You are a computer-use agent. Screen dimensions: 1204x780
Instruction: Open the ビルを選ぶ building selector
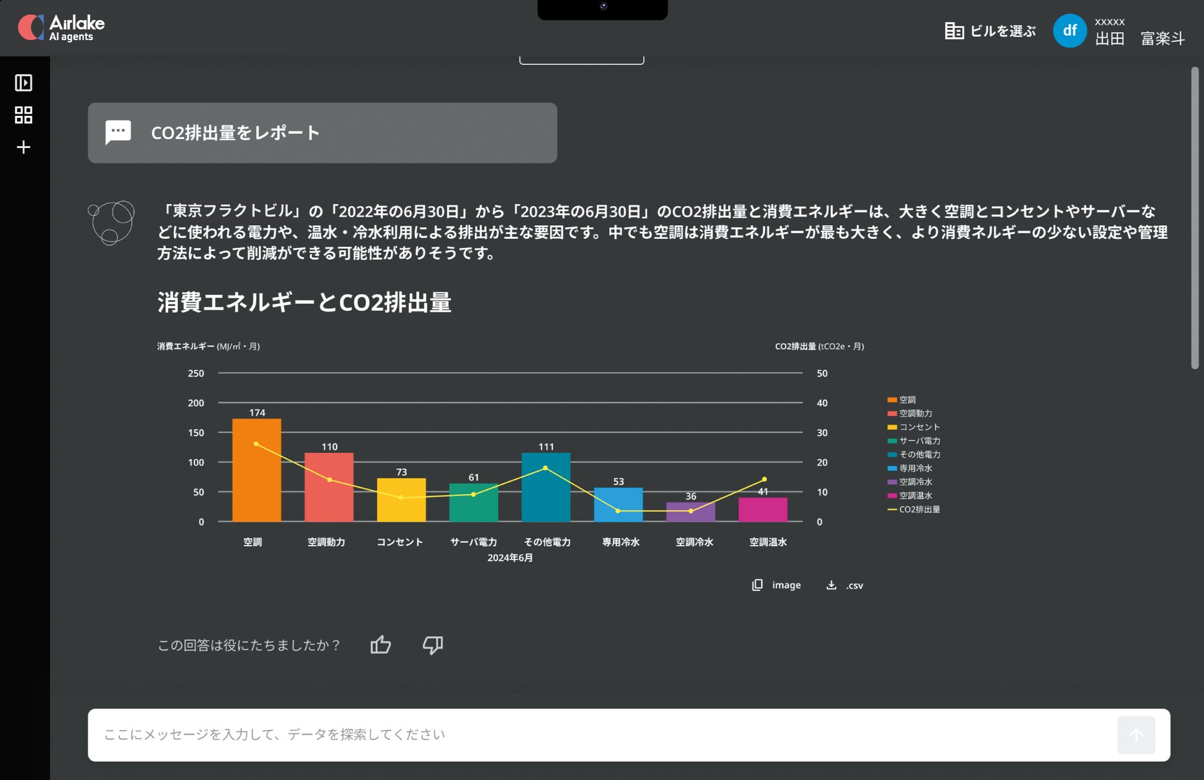[990, 31]
